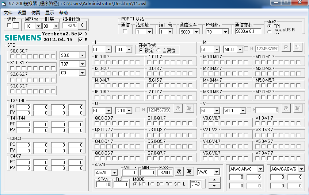Select the 自复位 radio button

pos(159,50)
